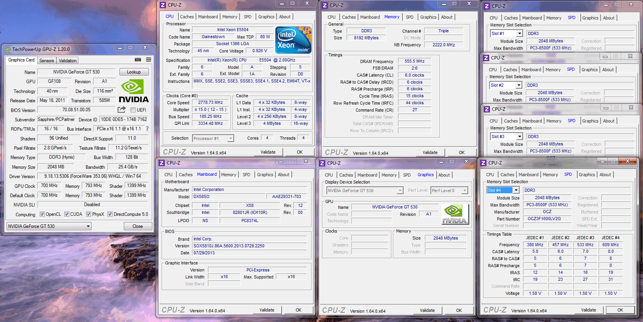Click the GPU-Z screenshot camera icon
Screen dimensions: 643x322
point(138,59)
